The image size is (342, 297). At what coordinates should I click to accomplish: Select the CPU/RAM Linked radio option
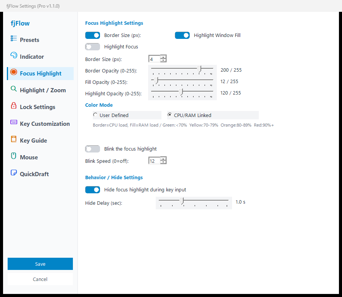(213, 115)
